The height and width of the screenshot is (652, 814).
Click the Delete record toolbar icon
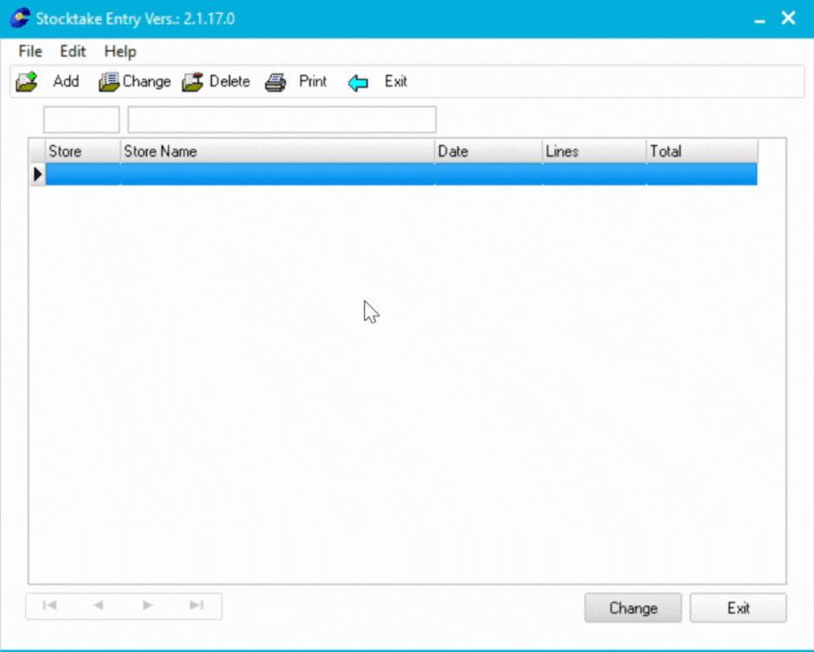[192, 82]
